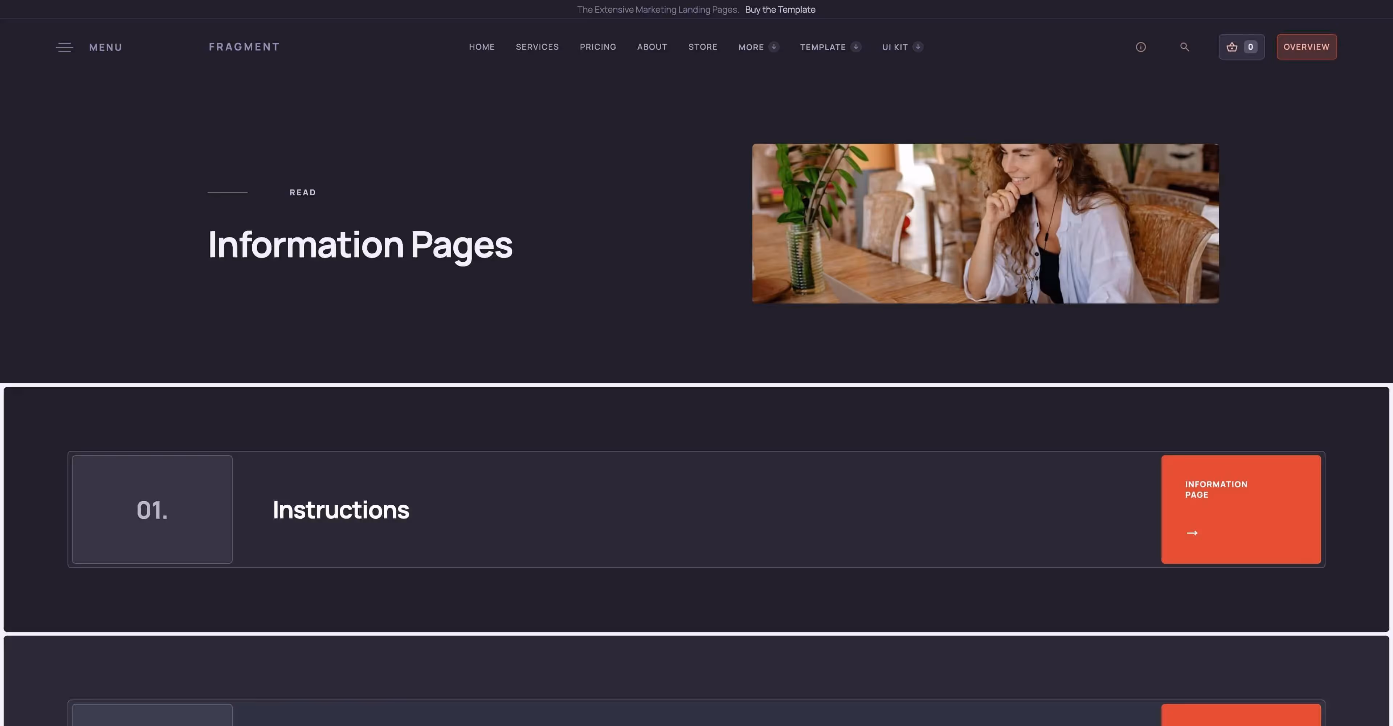Click the cart count badge showing 0
Image resolution: width=1393 pixels, height=726 pixels.
[1250, 47]
